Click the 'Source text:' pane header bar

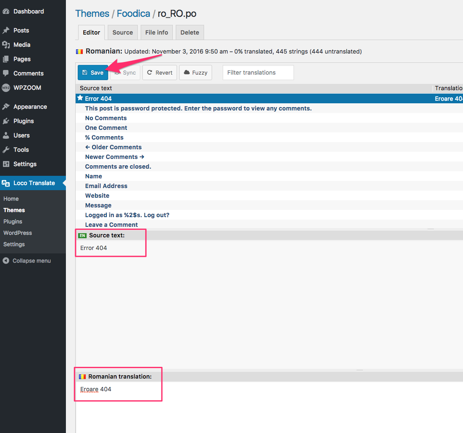click(x=269, y=235)
